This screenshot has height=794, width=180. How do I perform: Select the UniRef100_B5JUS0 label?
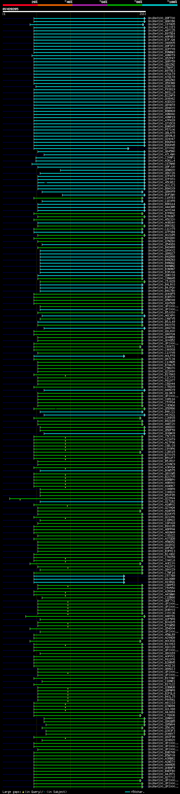tap(161, 313)
